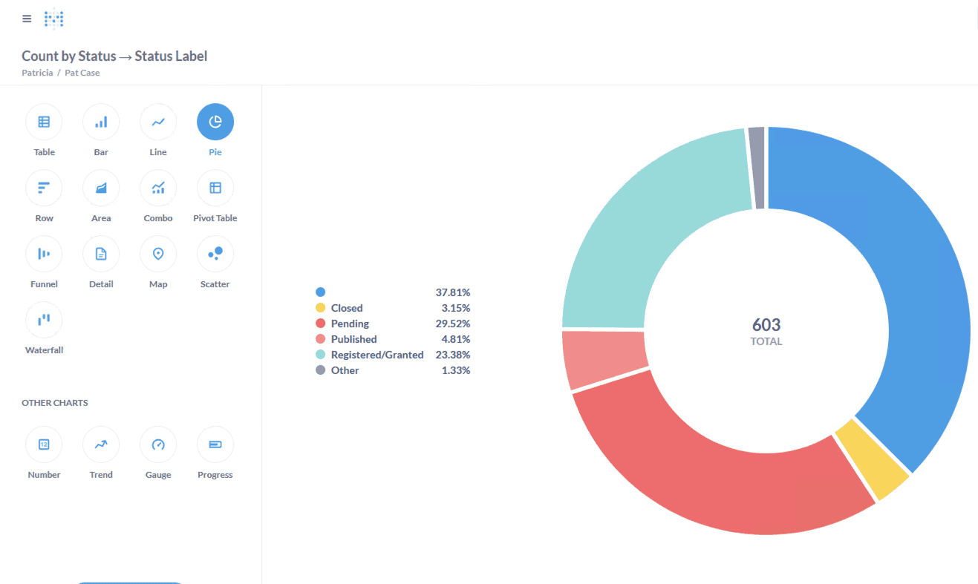Select the Area chart icon
978x584 pixels.
[x=101, y=188]
